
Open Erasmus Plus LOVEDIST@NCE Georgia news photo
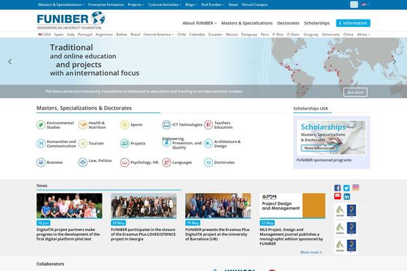(x=144, y=206)
